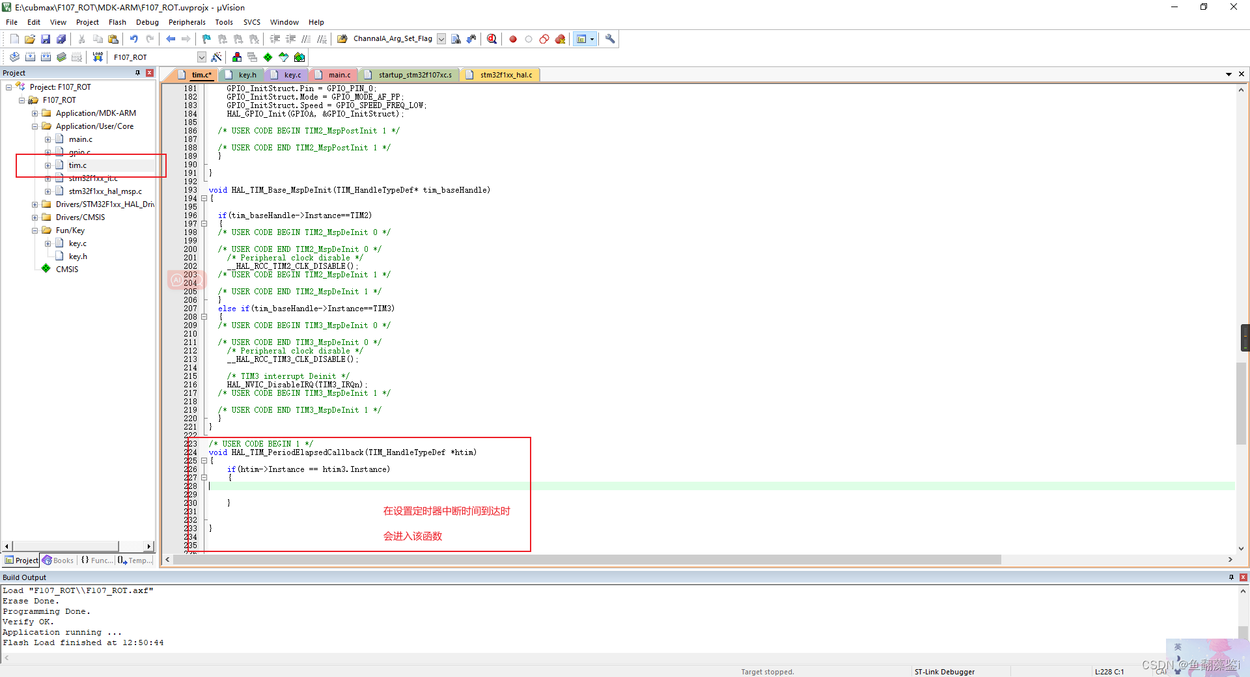Open Configuration with wrench icon

coord(610,39)
